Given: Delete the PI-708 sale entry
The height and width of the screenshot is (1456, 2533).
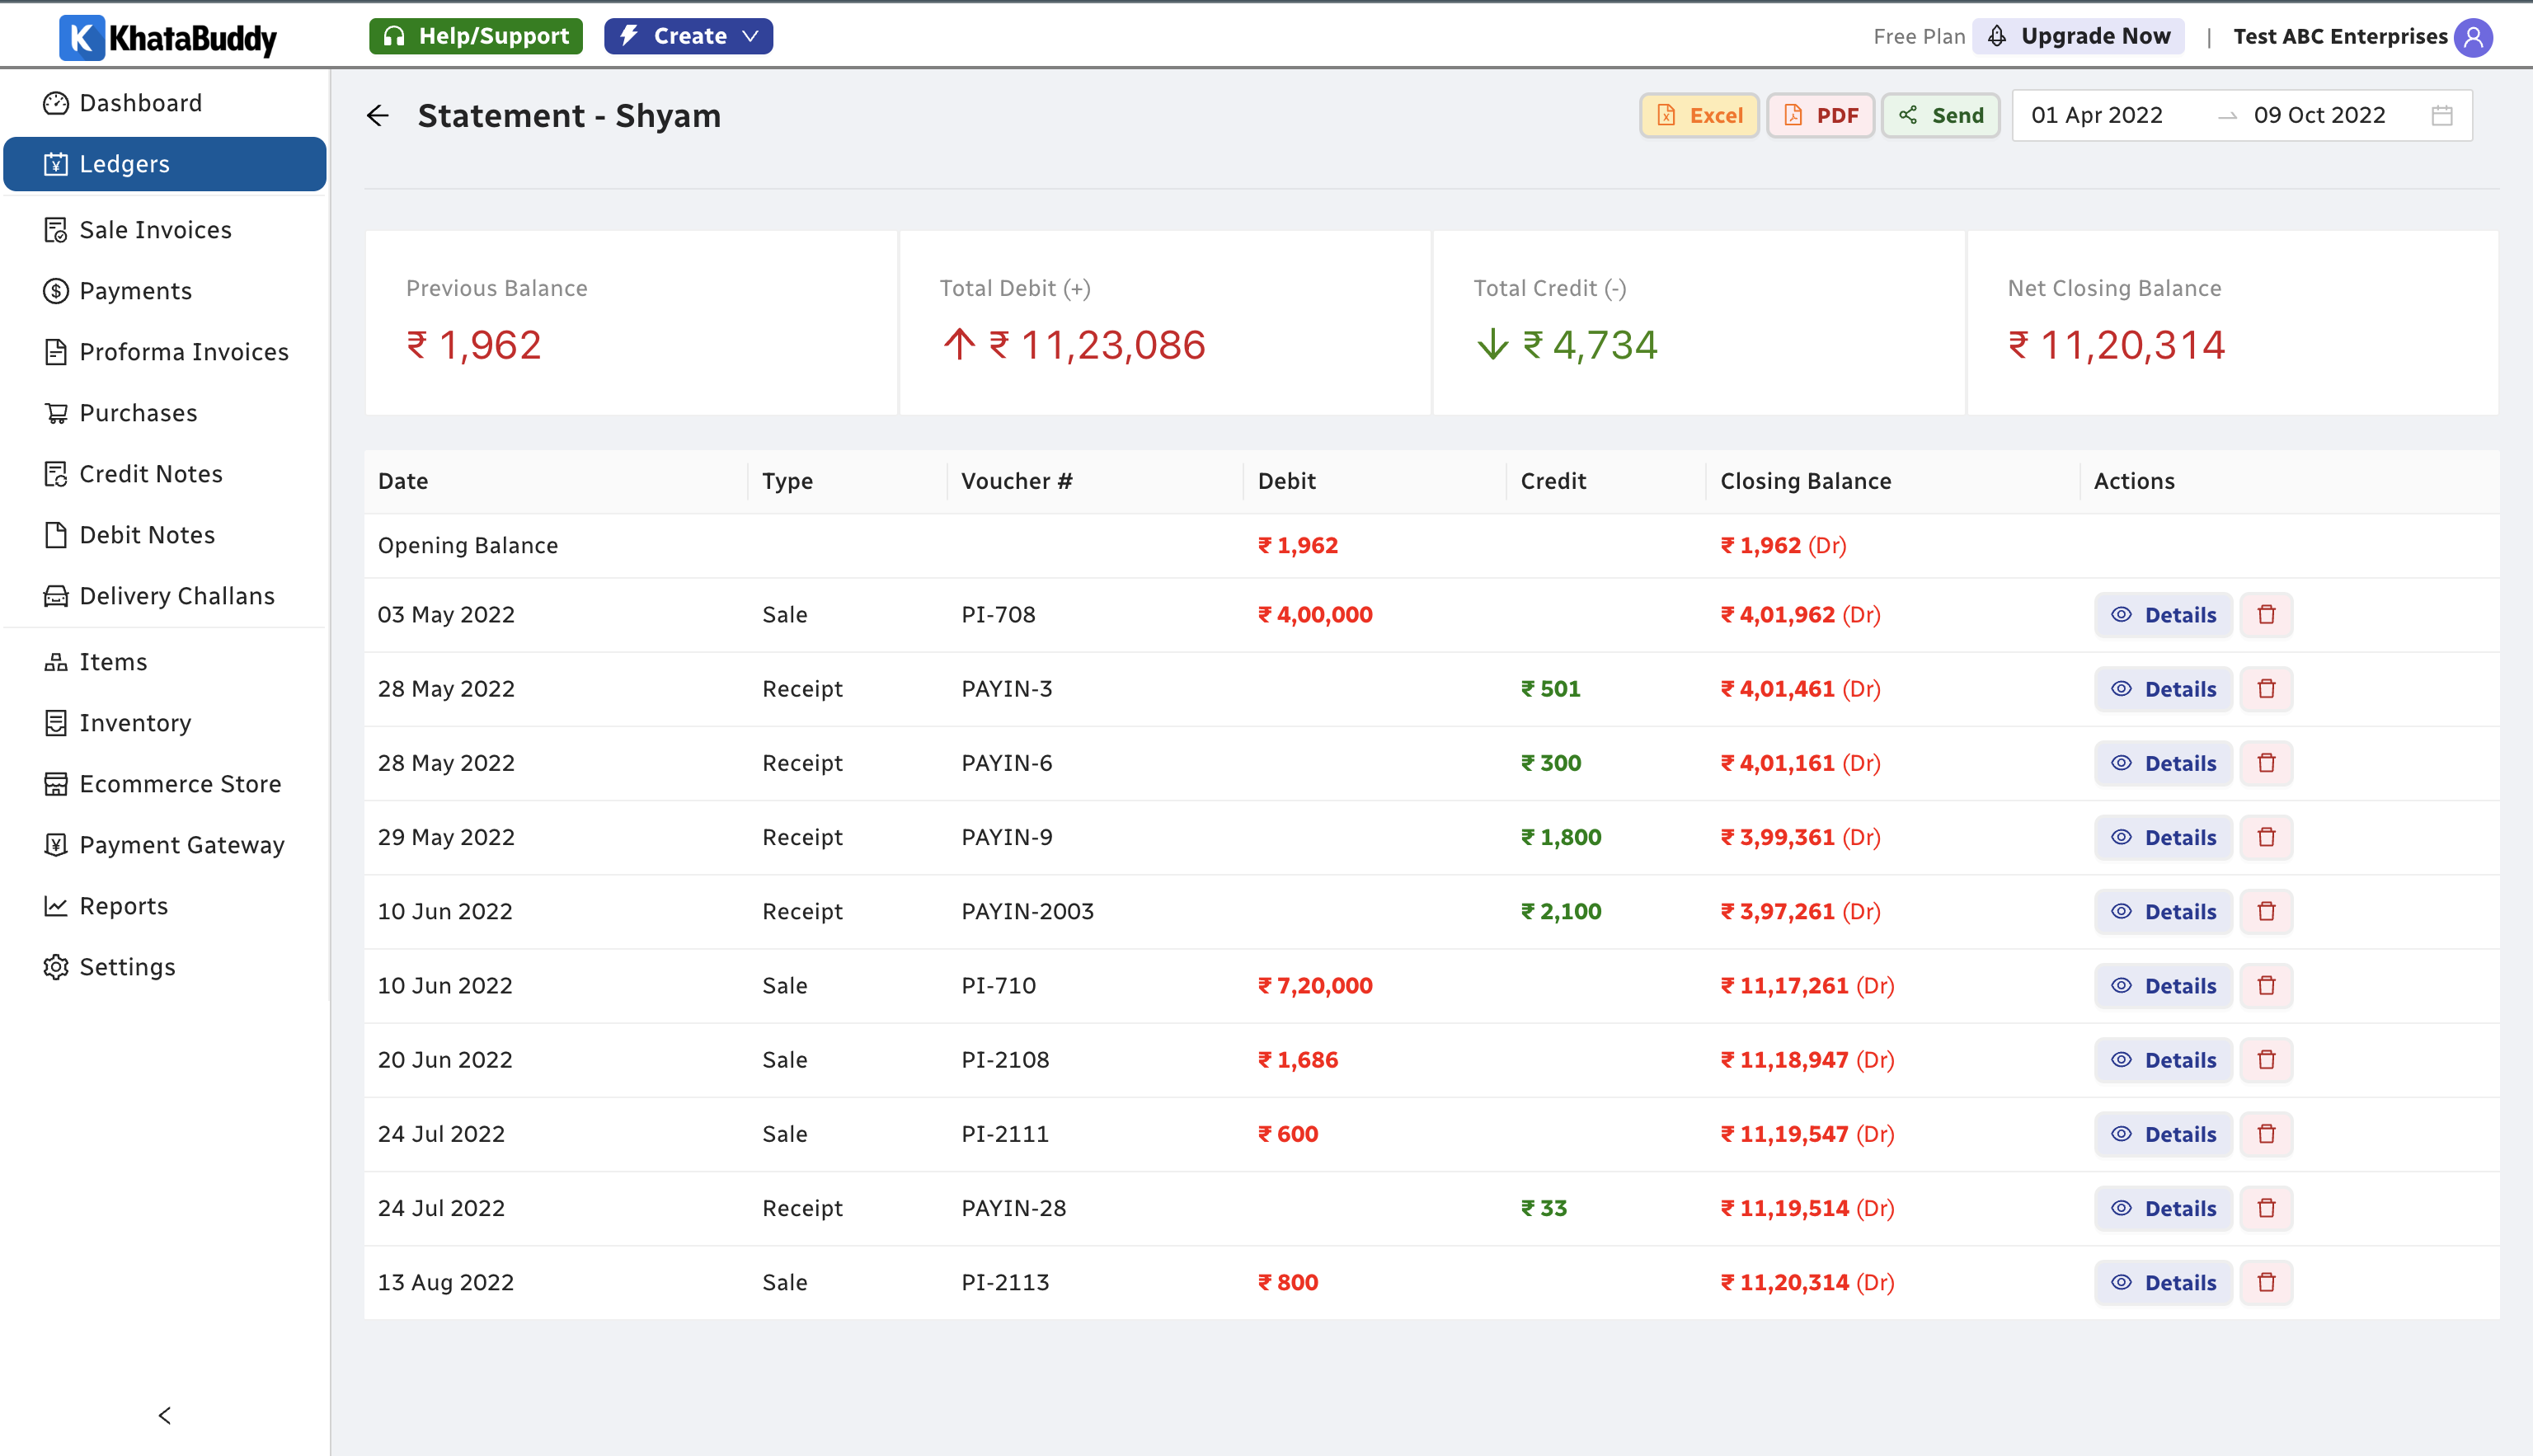Looking at the screenshot, I should coord(2266,614).
